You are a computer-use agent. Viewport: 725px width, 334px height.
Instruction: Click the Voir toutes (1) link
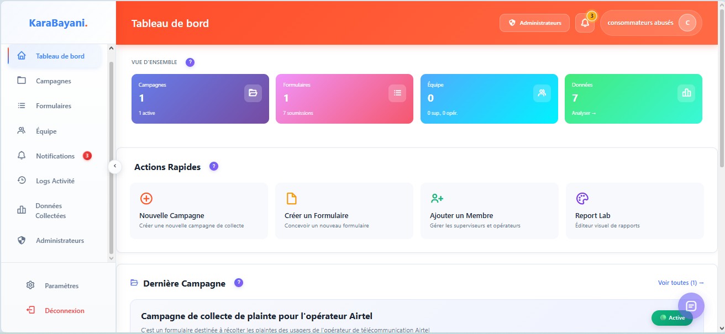(680, 283)
